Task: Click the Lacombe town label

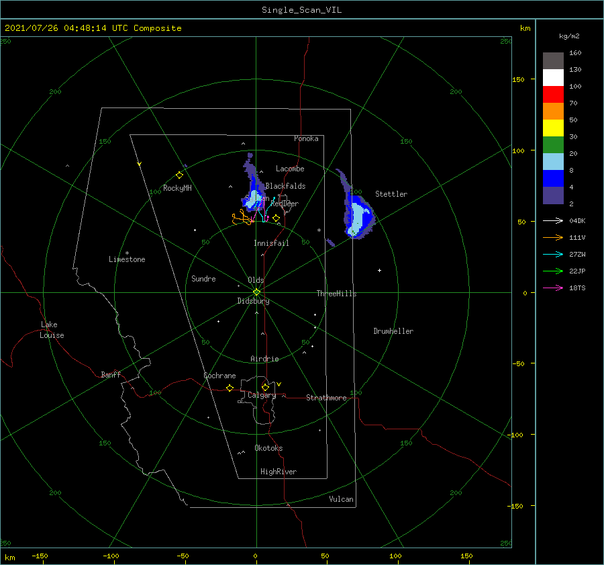Action: pos(290,169)
